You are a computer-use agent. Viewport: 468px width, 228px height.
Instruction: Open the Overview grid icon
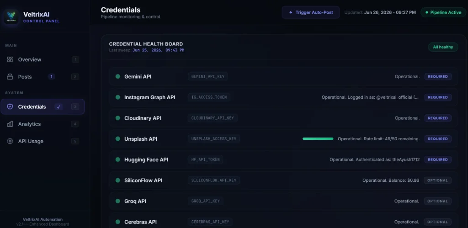tap(10, 59)
